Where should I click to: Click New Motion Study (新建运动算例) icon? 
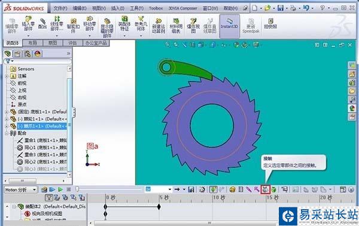159,26
